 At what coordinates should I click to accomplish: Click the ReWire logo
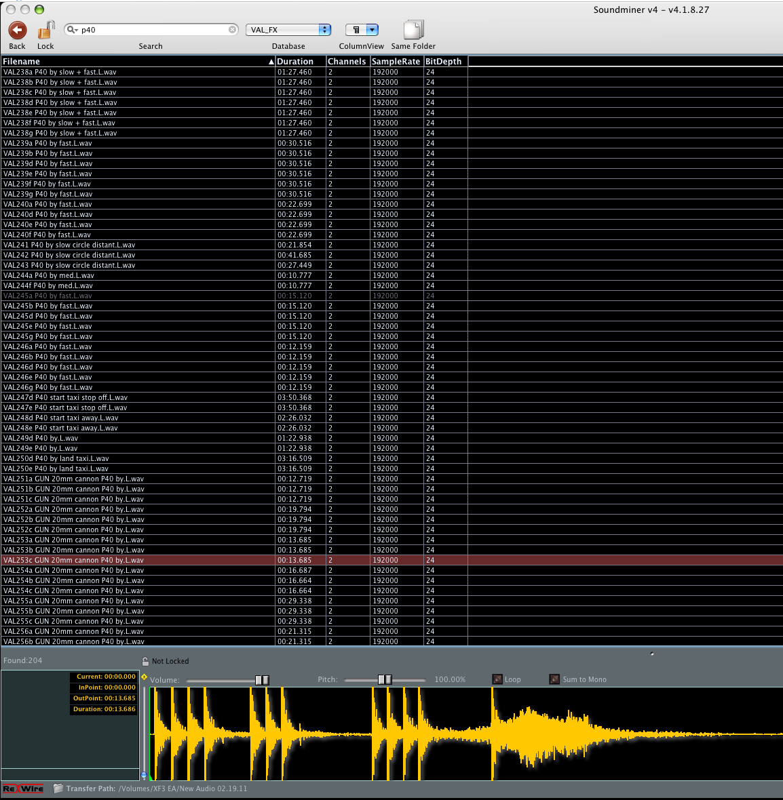coord(23,788)
